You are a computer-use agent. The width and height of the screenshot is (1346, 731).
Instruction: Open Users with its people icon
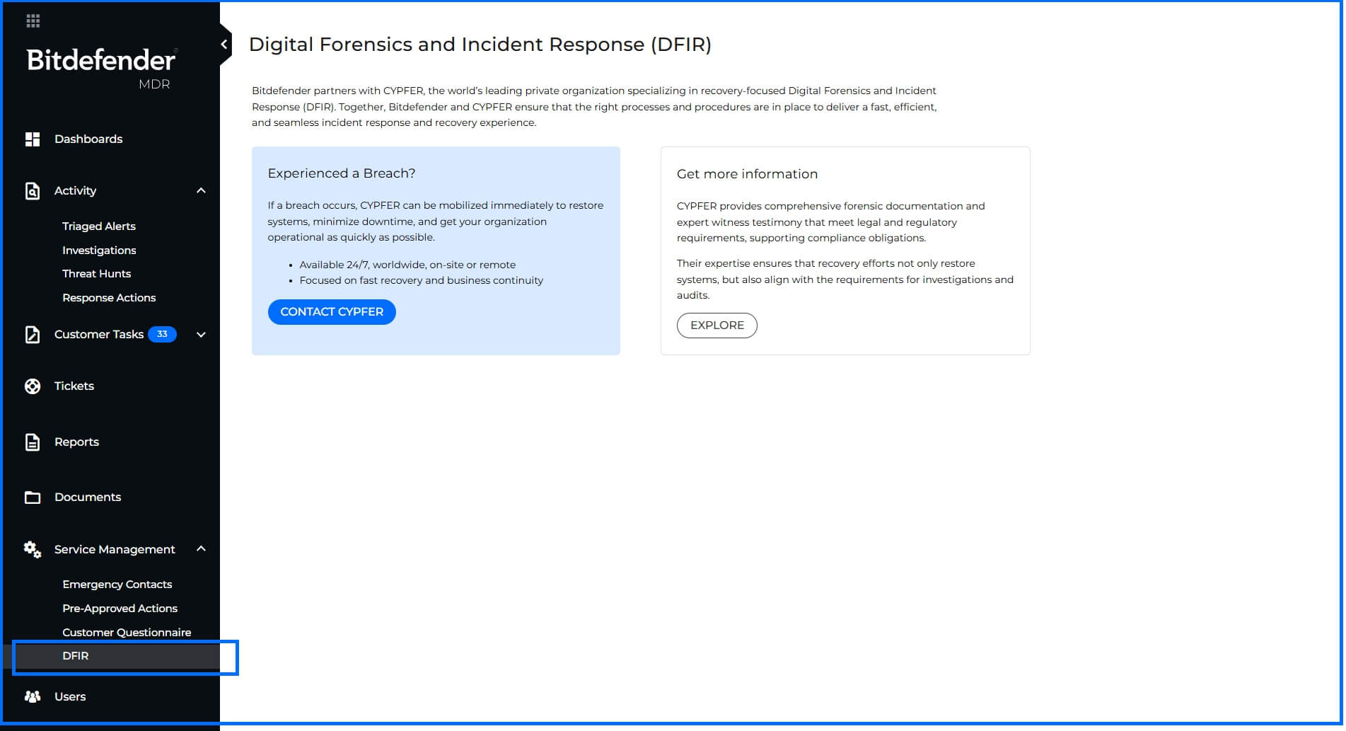tap(33, 696)
